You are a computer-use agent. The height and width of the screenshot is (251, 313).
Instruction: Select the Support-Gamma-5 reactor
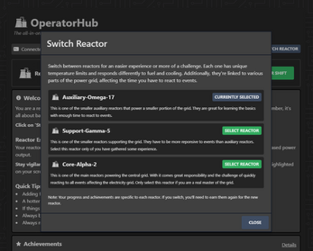point(242,131)
